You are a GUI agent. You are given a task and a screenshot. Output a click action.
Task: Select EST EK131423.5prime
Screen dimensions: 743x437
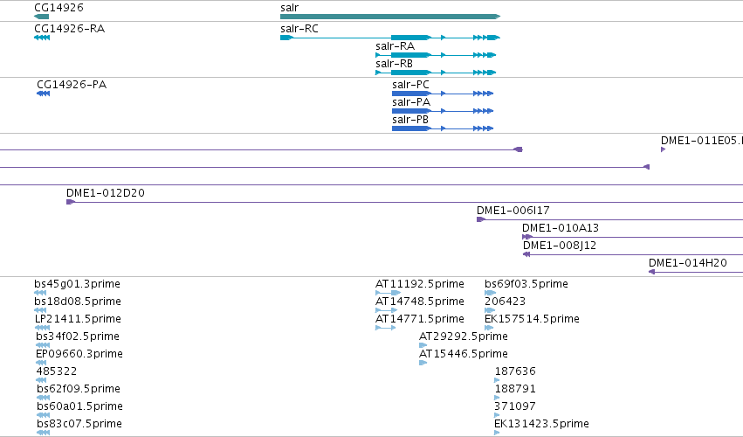coord(541,424)
